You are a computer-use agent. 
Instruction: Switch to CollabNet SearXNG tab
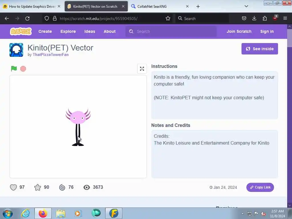tap(160, 6)
